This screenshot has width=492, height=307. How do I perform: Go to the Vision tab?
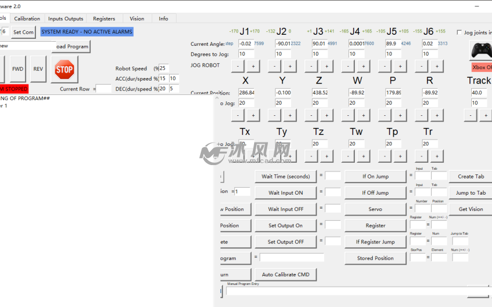point(137,19)
